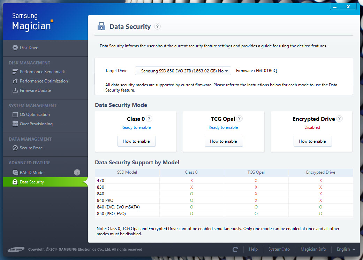Select the 850 (PRO, EVO) row

(x=224, y=214)
